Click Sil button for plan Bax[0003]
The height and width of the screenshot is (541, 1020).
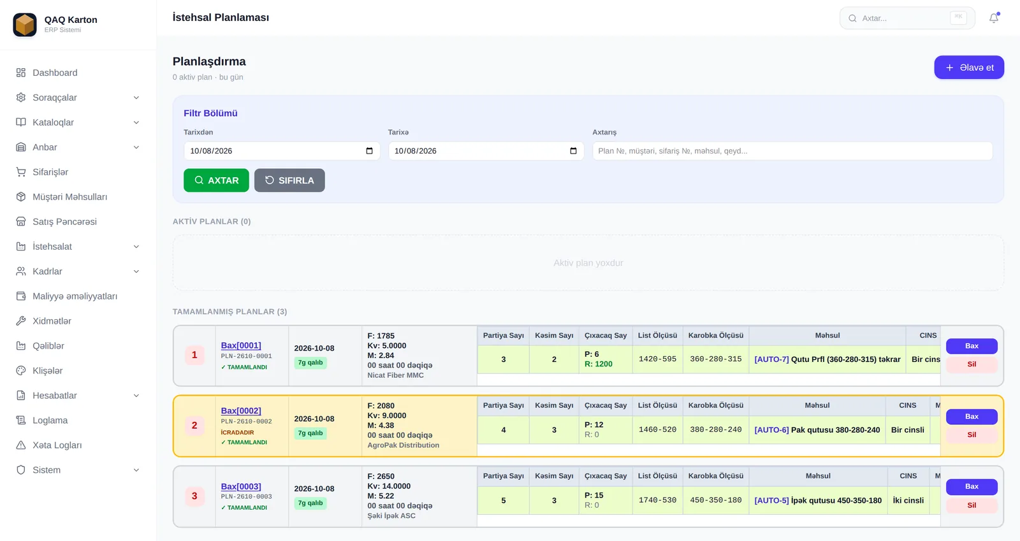pos(972,505)
